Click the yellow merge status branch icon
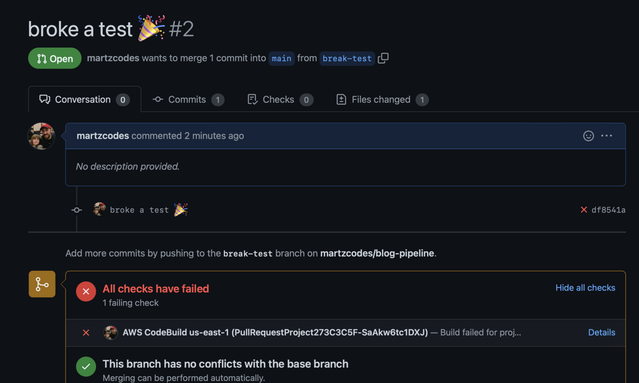This screenshot has height=383, width=639. click(42, 284)
